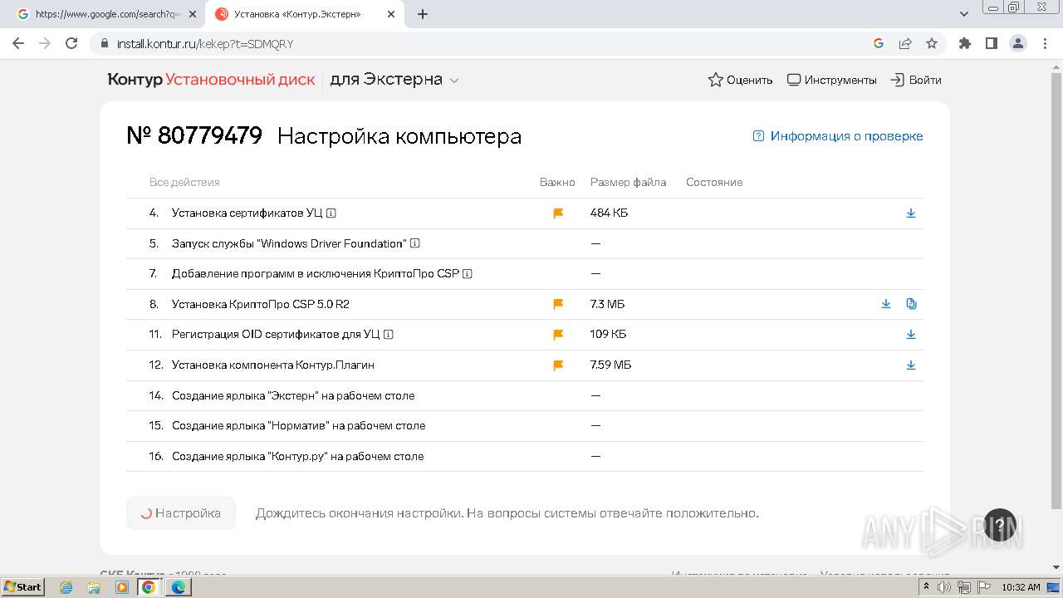The height and width of the screenshot is (598, 1063).
Task: Open the round help button with question mark
Action: click(1000, 525)
